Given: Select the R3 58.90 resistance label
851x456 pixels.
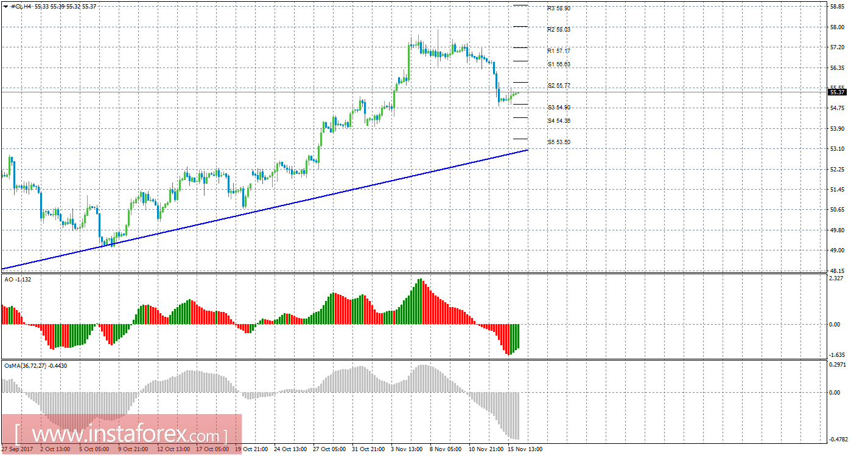Looking at the screenshot, I should click(x=558, y=9).
